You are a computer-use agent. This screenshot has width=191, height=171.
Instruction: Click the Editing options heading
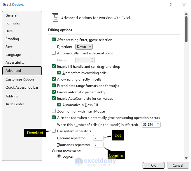[60, 30]
